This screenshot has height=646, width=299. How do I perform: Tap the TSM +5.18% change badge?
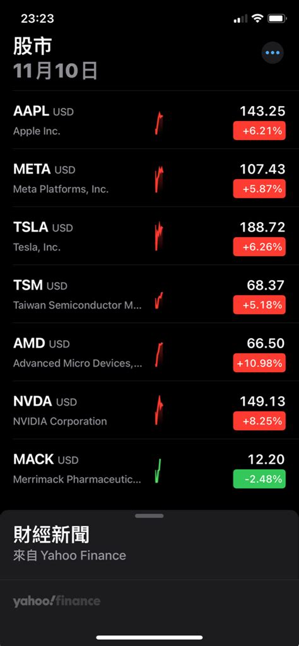pyautogui.click(x=259, y=305)
